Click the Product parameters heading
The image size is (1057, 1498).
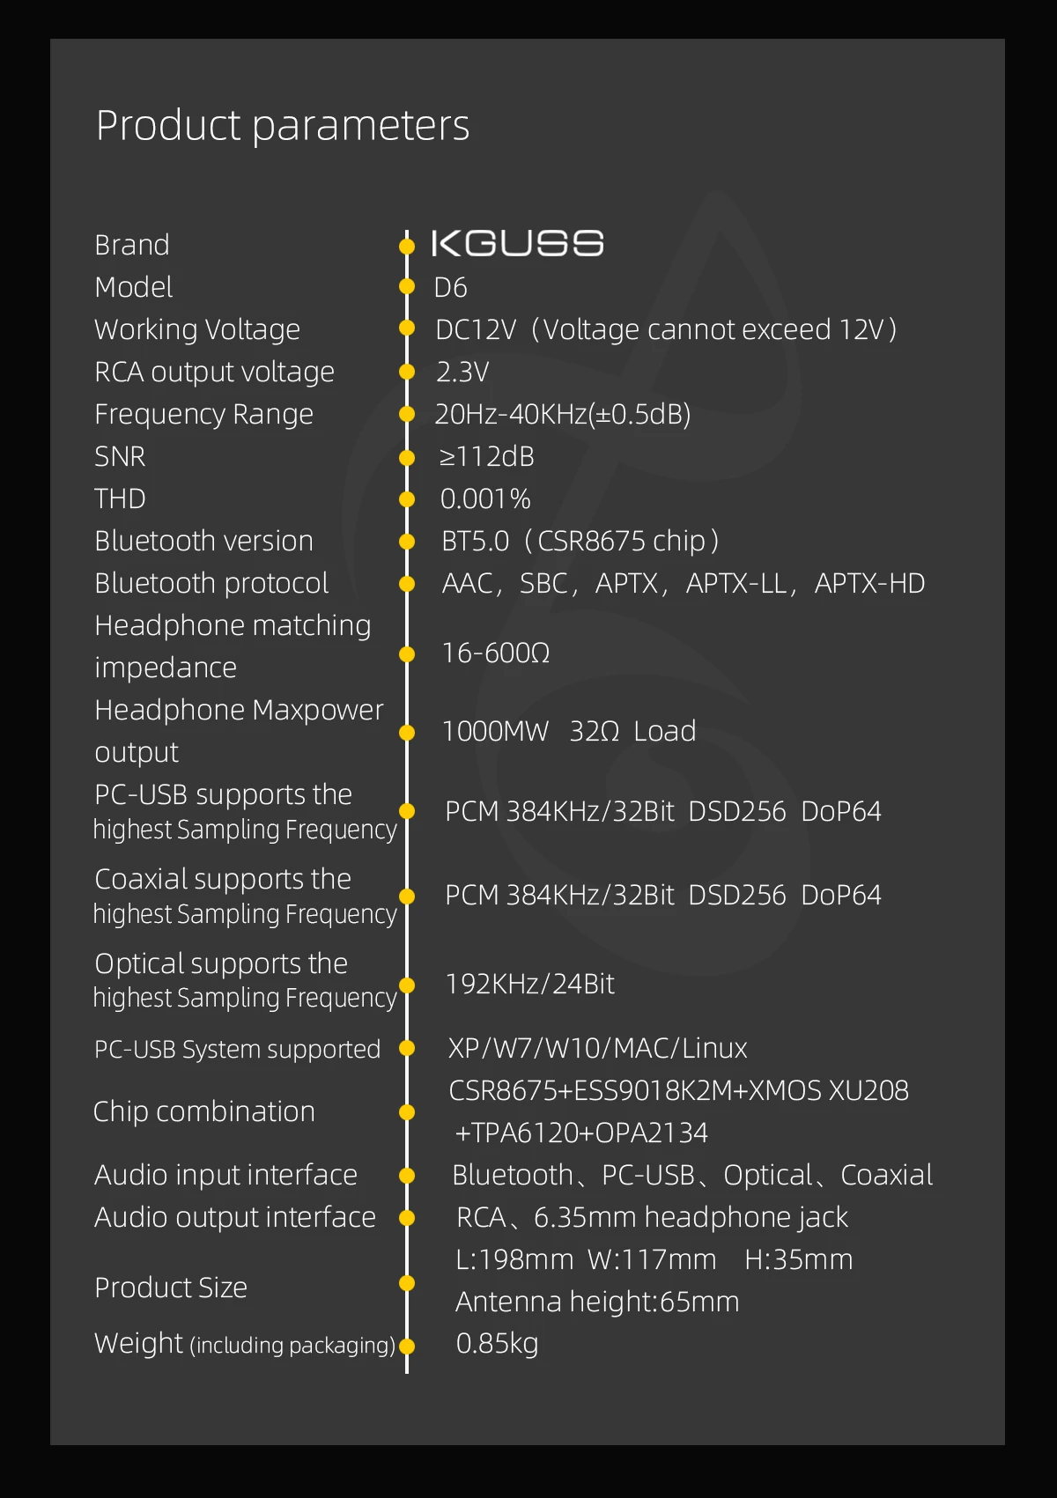[x=283, y=126]
